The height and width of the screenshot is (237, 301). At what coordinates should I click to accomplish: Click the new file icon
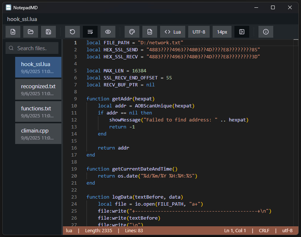13,32
